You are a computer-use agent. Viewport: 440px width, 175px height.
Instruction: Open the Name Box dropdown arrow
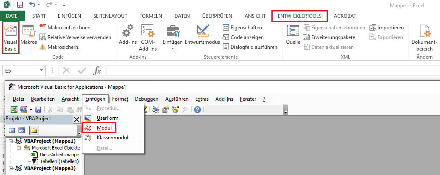(41, 71)
